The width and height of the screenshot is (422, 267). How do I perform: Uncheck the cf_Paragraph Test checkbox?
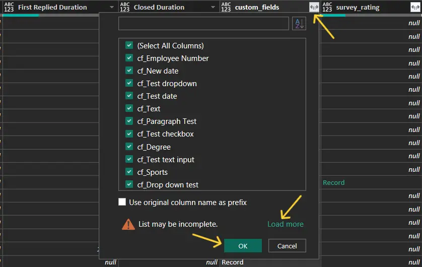point(129,121)
